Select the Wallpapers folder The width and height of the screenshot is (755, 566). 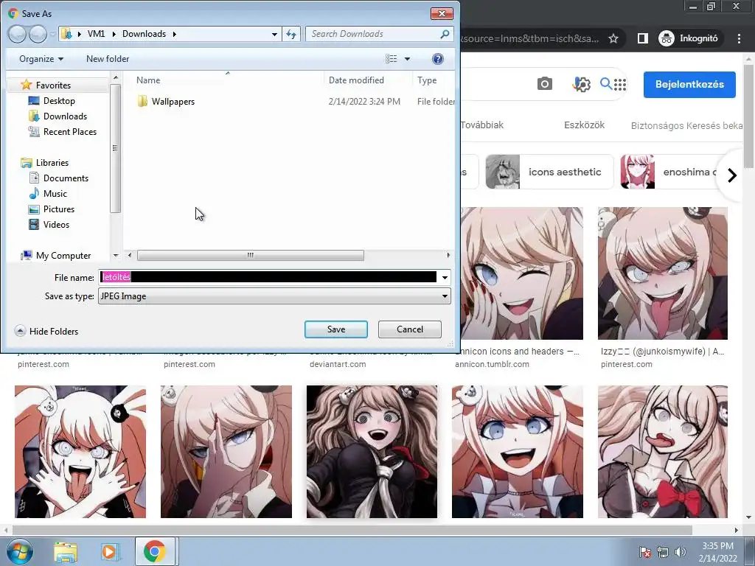(173, 102)
